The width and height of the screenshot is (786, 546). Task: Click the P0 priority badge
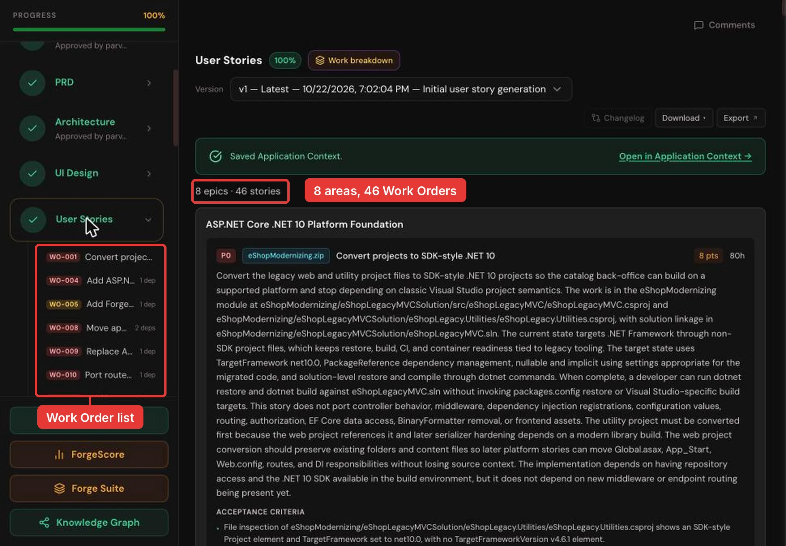226,256
